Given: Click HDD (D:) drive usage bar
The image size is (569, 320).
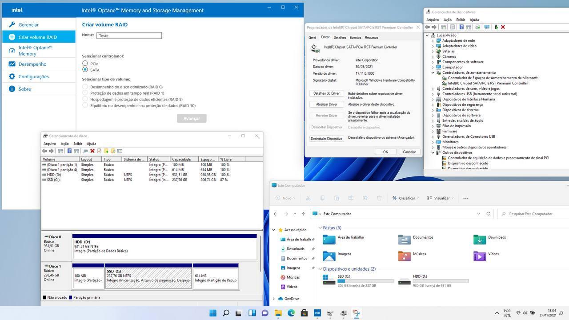Looking at the screenshot, I should click(441, 281).
